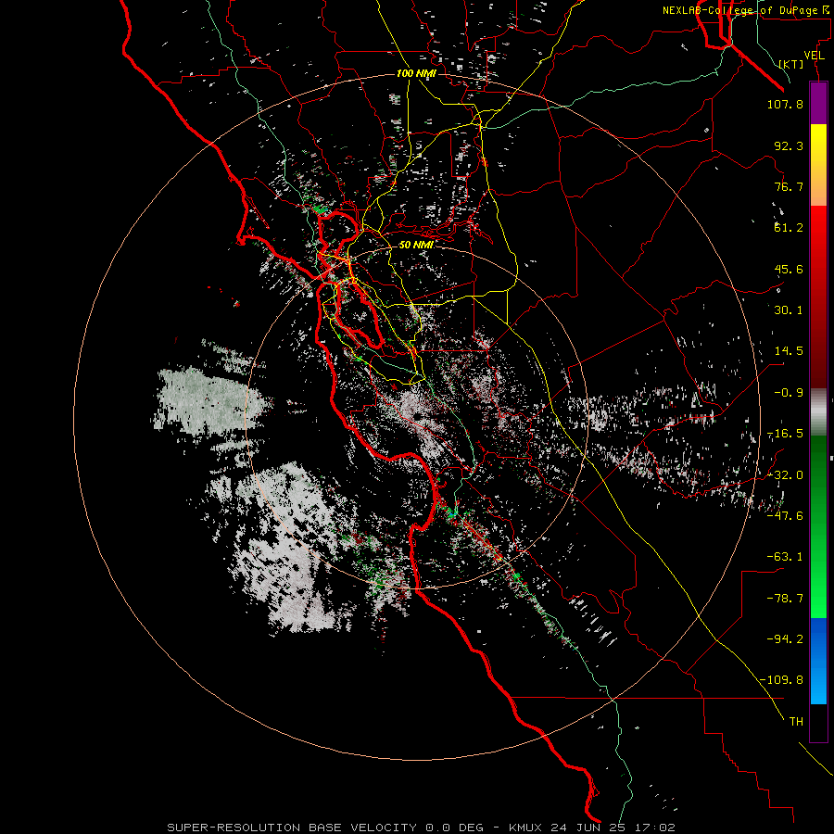Image resolution: width=834 pixels, height=834 pixels.
Task: Click the 92.3 velocity scale value
Action: (x=789, y=145)
